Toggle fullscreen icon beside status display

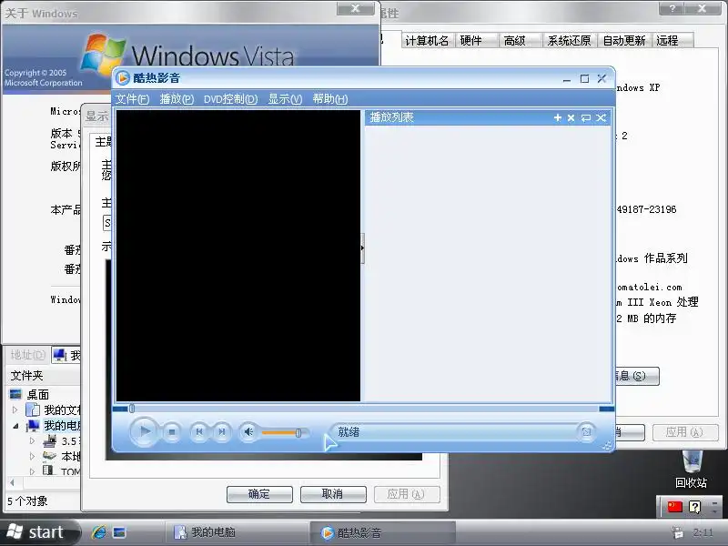[x=586, y=432]
